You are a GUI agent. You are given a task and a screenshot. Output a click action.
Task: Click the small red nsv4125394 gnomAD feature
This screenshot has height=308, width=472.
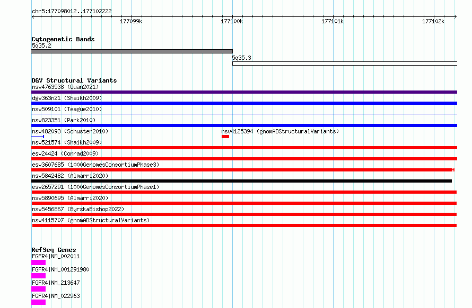click(225, 137)
